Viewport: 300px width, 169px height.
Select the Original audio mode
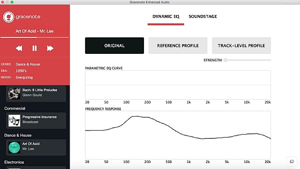[x=114, y=46]
